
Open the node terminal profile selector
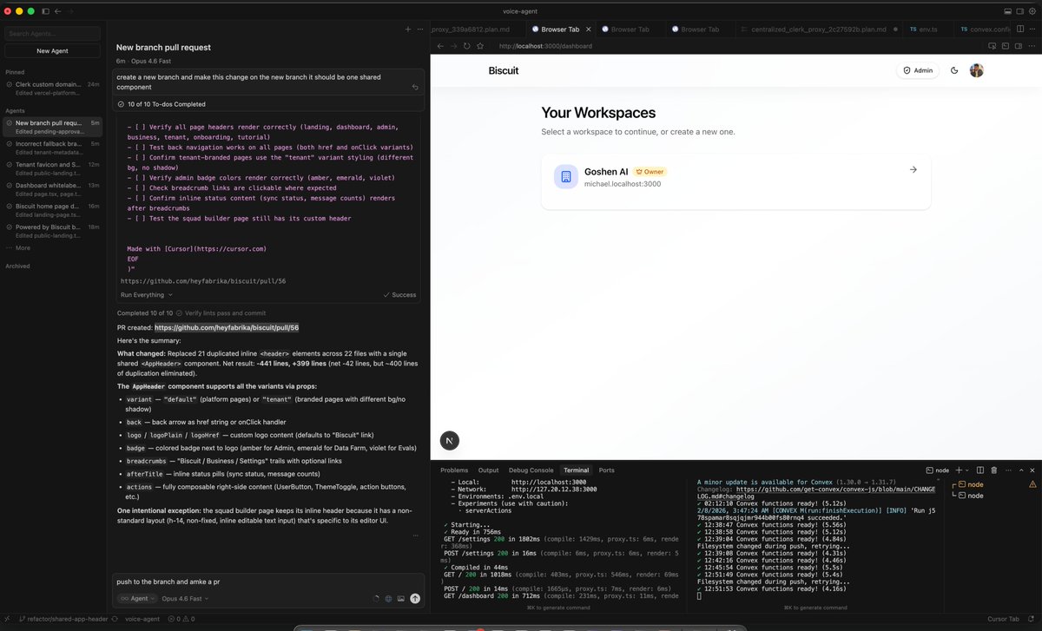tap(938, 470)
